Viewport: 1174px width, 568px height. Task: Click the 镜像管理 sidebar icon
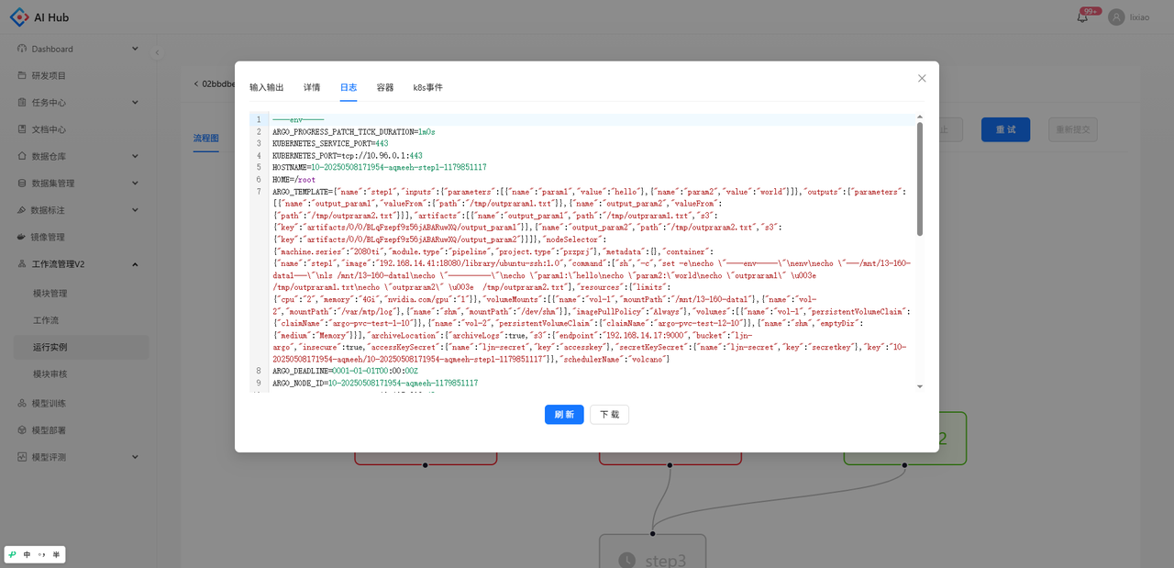click(22, 237)
